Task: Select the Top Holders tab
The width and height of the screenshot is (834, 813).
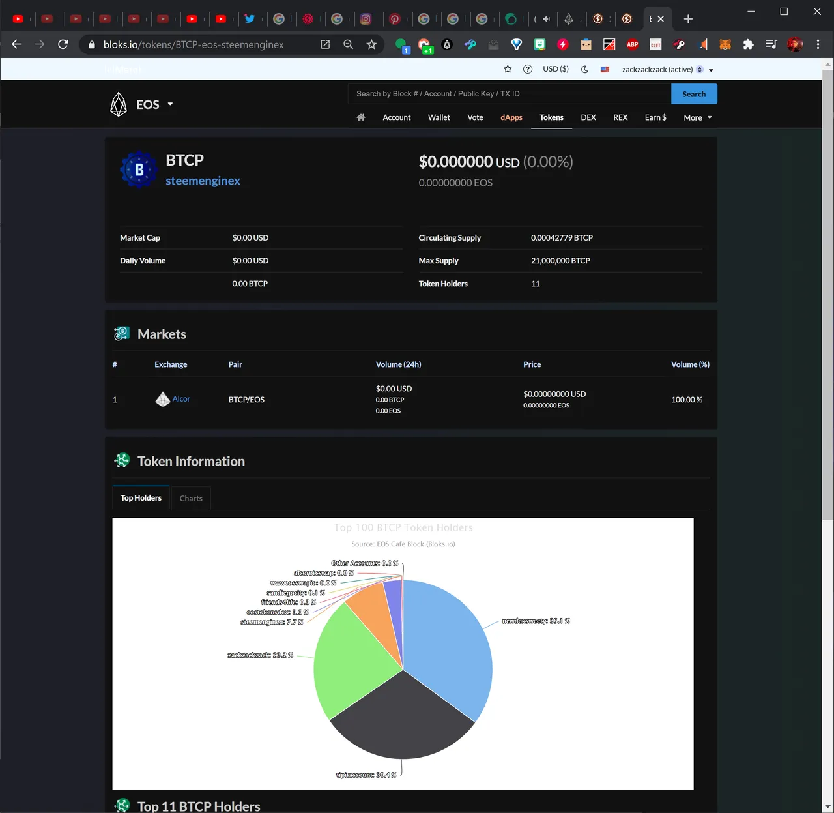Action: 141,497
